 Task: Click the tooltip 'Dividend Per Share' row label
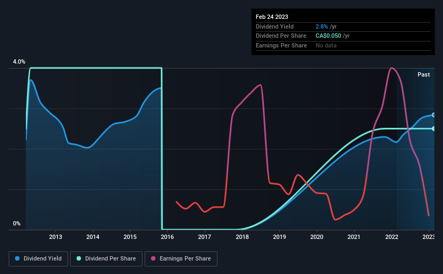pyautogui.click(x=281, y=36)
